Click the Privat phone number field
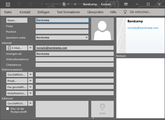This screenshot has width=165, height=120. pyautogui.click(x=75, y=81)
